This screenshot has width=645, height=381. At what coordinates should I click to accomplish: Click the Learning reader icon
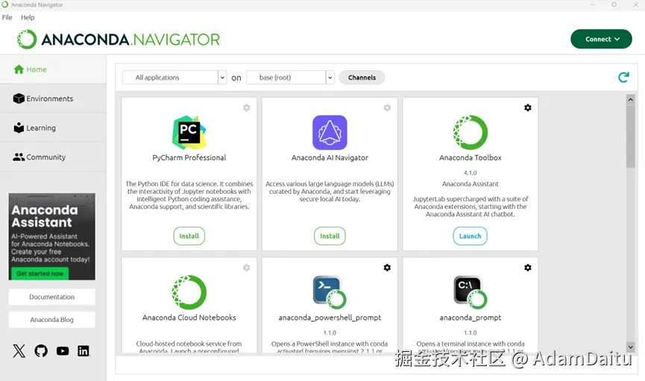19,127
